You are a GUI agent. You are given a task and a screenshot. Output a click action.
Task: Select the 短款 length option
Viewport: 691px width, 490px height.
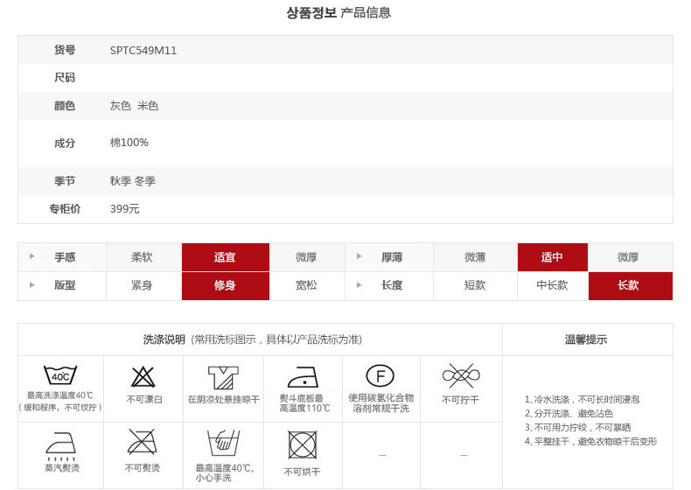[x=475, y=286]
